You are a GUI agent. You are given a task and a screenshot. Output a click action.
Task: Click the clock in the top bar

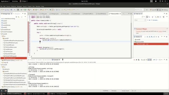(x=84, y=1)
